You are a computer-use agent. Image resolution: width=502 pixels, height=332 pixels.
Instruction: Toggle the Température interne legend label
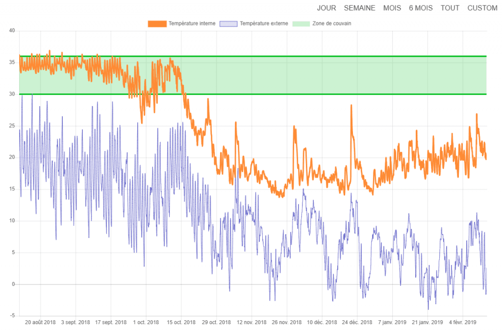pyautogui.click(x=192, y=24)
